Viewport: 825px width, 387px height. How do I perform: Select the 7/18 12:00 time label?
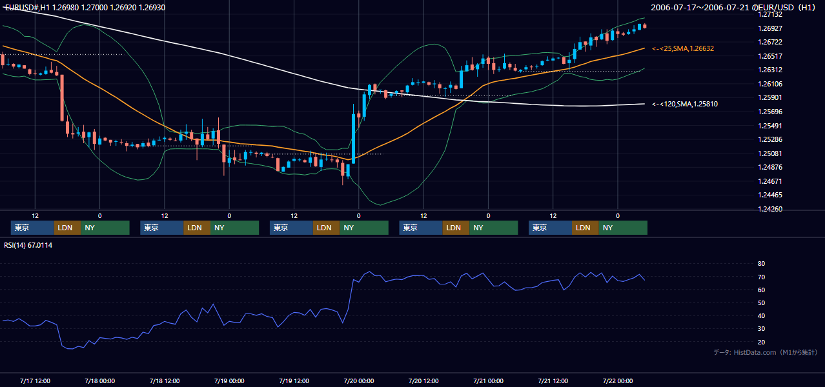pyautogui.click(x=164, y=381)
